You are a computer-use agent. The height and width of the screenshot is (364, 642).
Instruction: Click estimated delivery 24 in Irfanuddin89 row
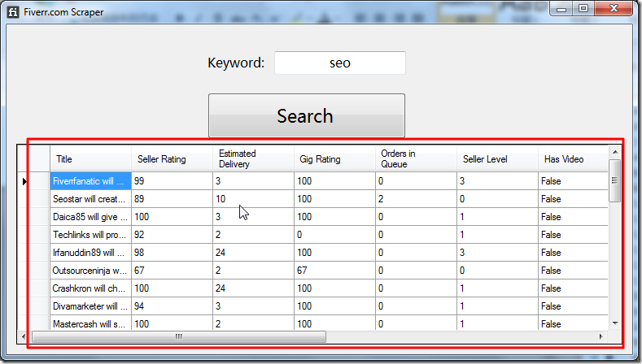[253, 253]
